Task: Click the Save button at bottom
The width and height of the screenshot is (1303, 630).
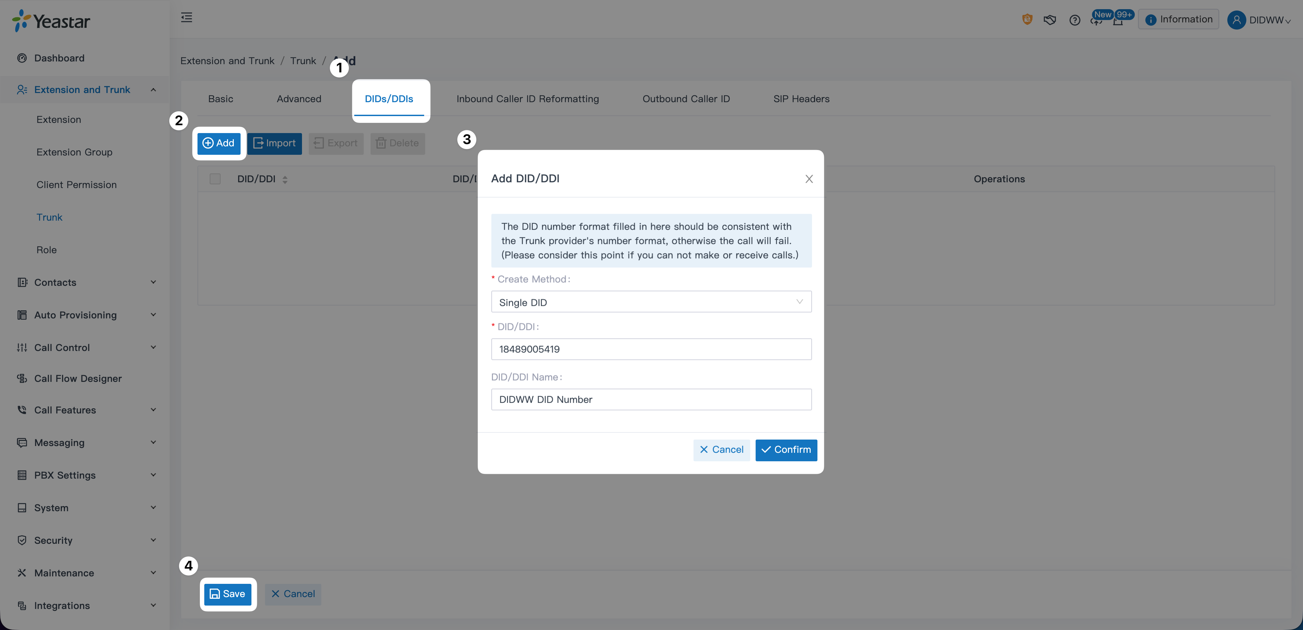Action: pos(228,594)
